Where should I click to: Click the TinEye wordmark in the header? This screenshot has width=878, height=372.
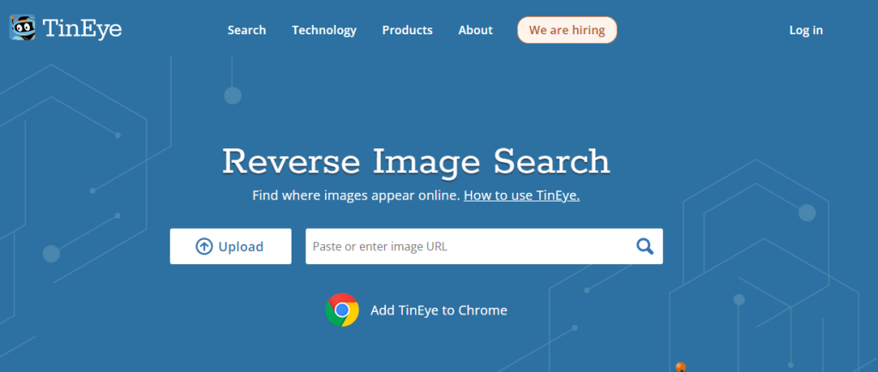click(x=81, y=28)
